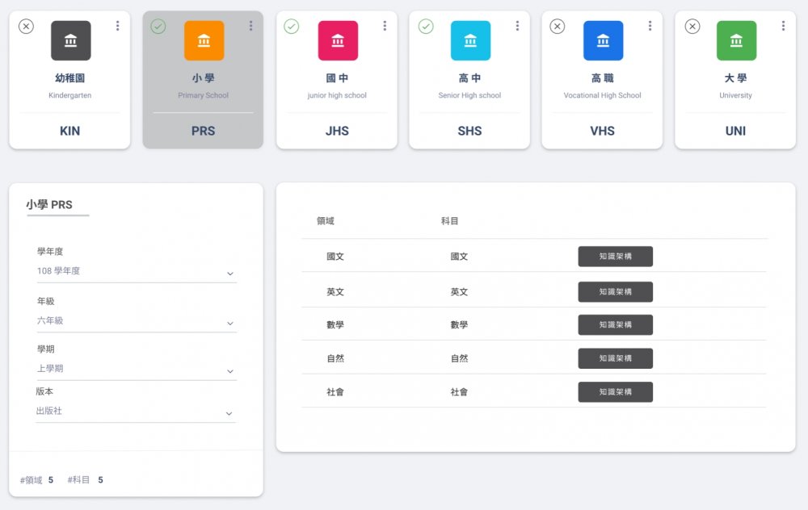Open three-dot menu on Kindergarten card
The width and height of the screenshot is (808, 510).
click(118, 26)
